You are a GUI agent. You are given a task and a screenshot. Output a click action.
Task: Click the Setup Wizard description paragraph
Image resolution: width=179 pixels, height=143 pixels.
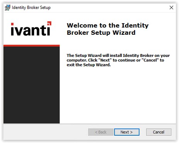point(118,60)
